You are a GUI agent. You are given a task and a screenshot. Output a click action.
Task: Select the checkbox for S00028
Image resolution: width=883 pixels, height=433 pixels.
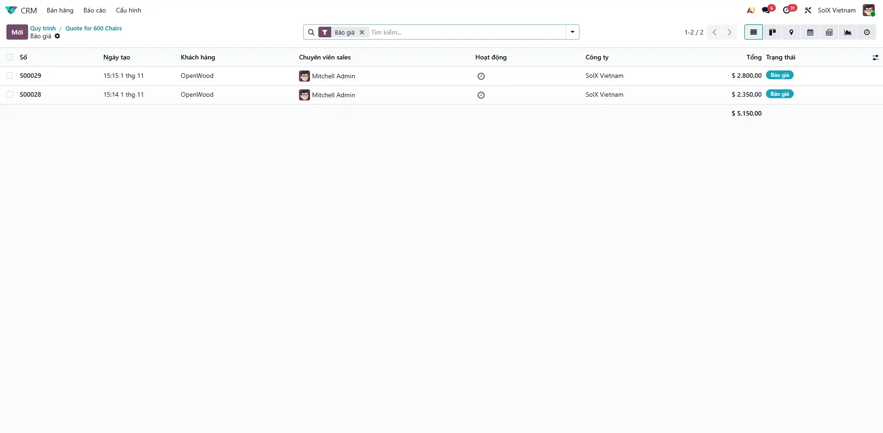click(x=10, y=94)
